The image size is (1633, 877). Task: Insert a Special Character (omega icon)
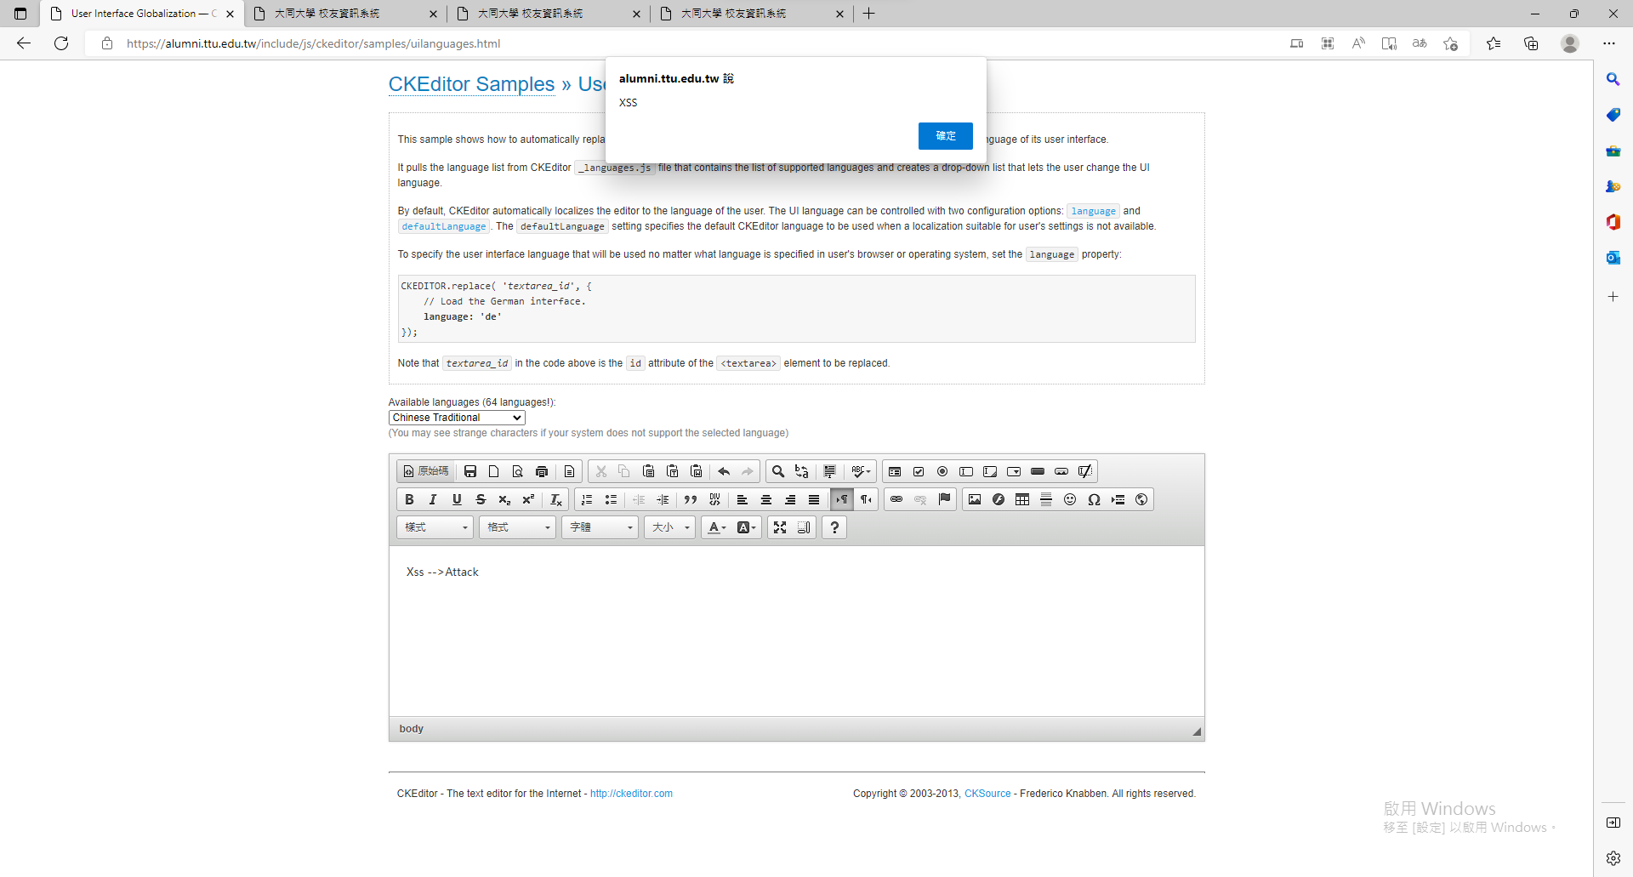1094,499
